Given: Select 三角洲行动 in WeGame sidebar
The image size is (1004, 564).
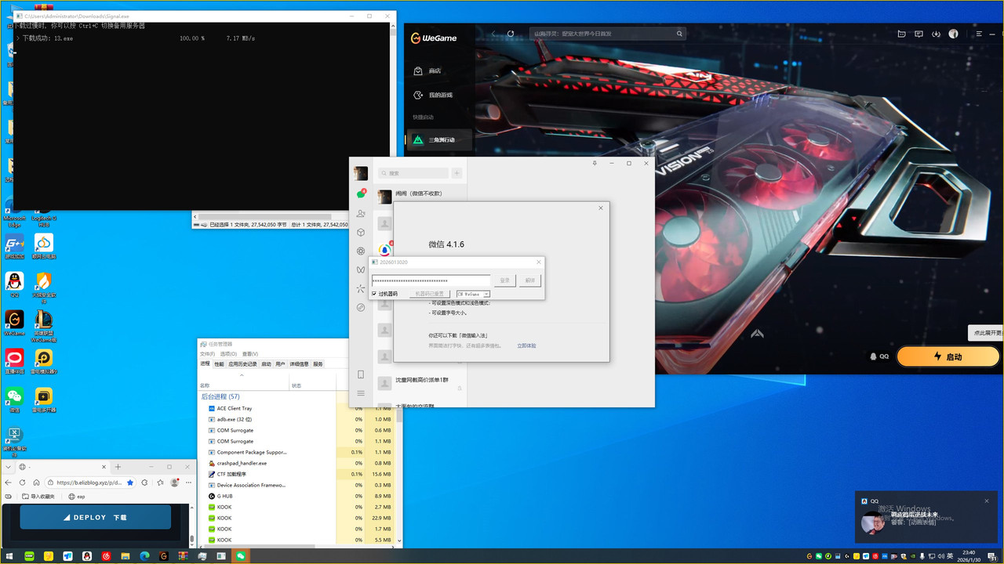Looking at the screenshot, I should [x=439, y=139].
